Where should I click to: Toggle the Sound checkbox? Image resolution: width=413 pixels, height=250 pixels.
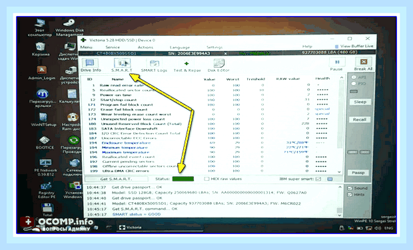tap(350, 188)
